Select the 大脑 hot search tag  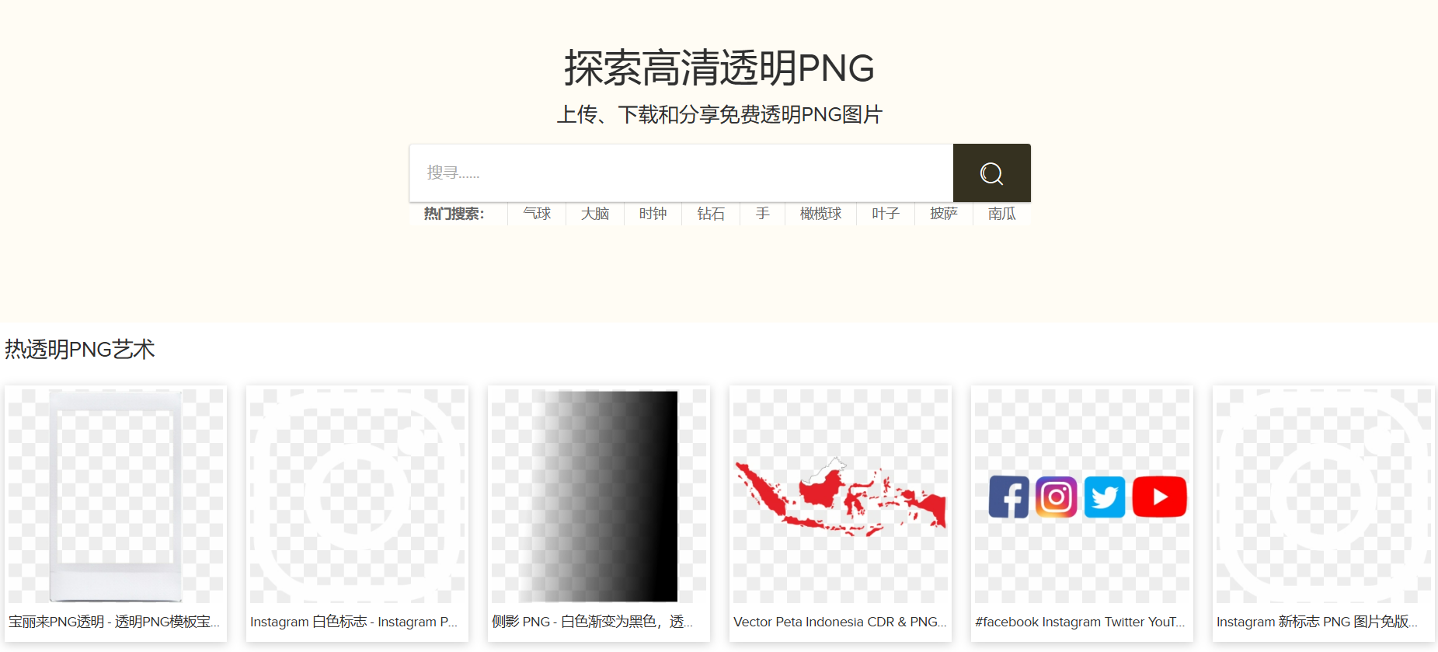(595, 214)
